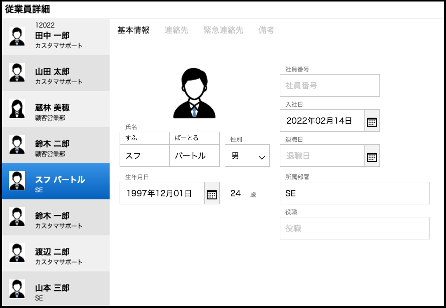Open the 備考 tab
Screen dimensions: 446x308
[x=266, y=30]
